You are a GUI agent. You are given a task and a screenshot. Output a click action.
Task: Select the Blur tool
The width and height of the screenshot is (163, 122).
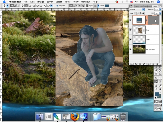coord(156,74)
